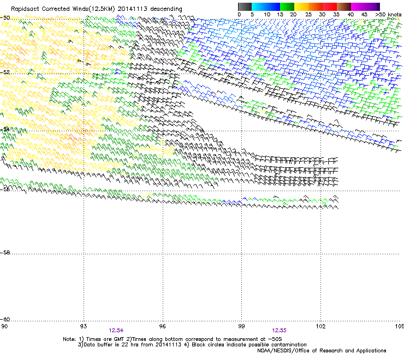Select the green 15-20 knots legend swatch
The width and height of the screenshot is (404, 354).
[287, 7]
